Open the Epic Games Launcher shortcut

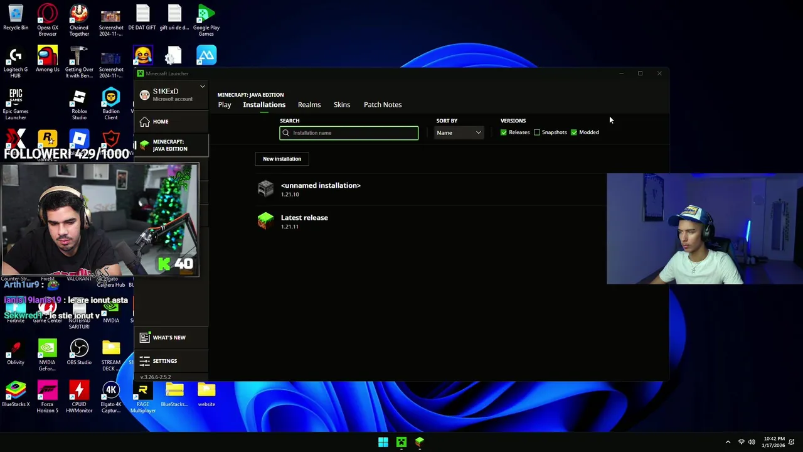[16, 104]
